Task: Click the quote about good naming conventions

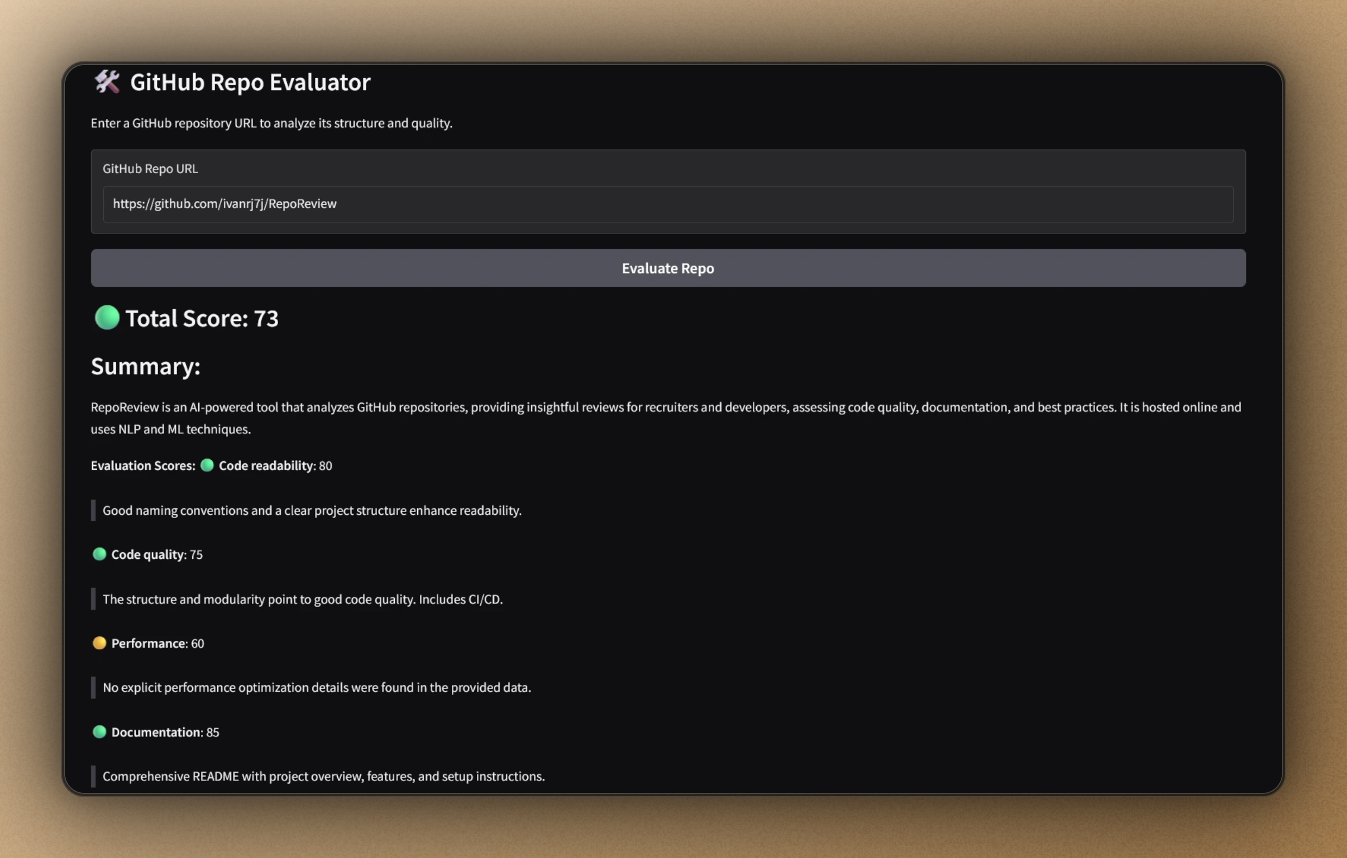Action: coord(312,510)
